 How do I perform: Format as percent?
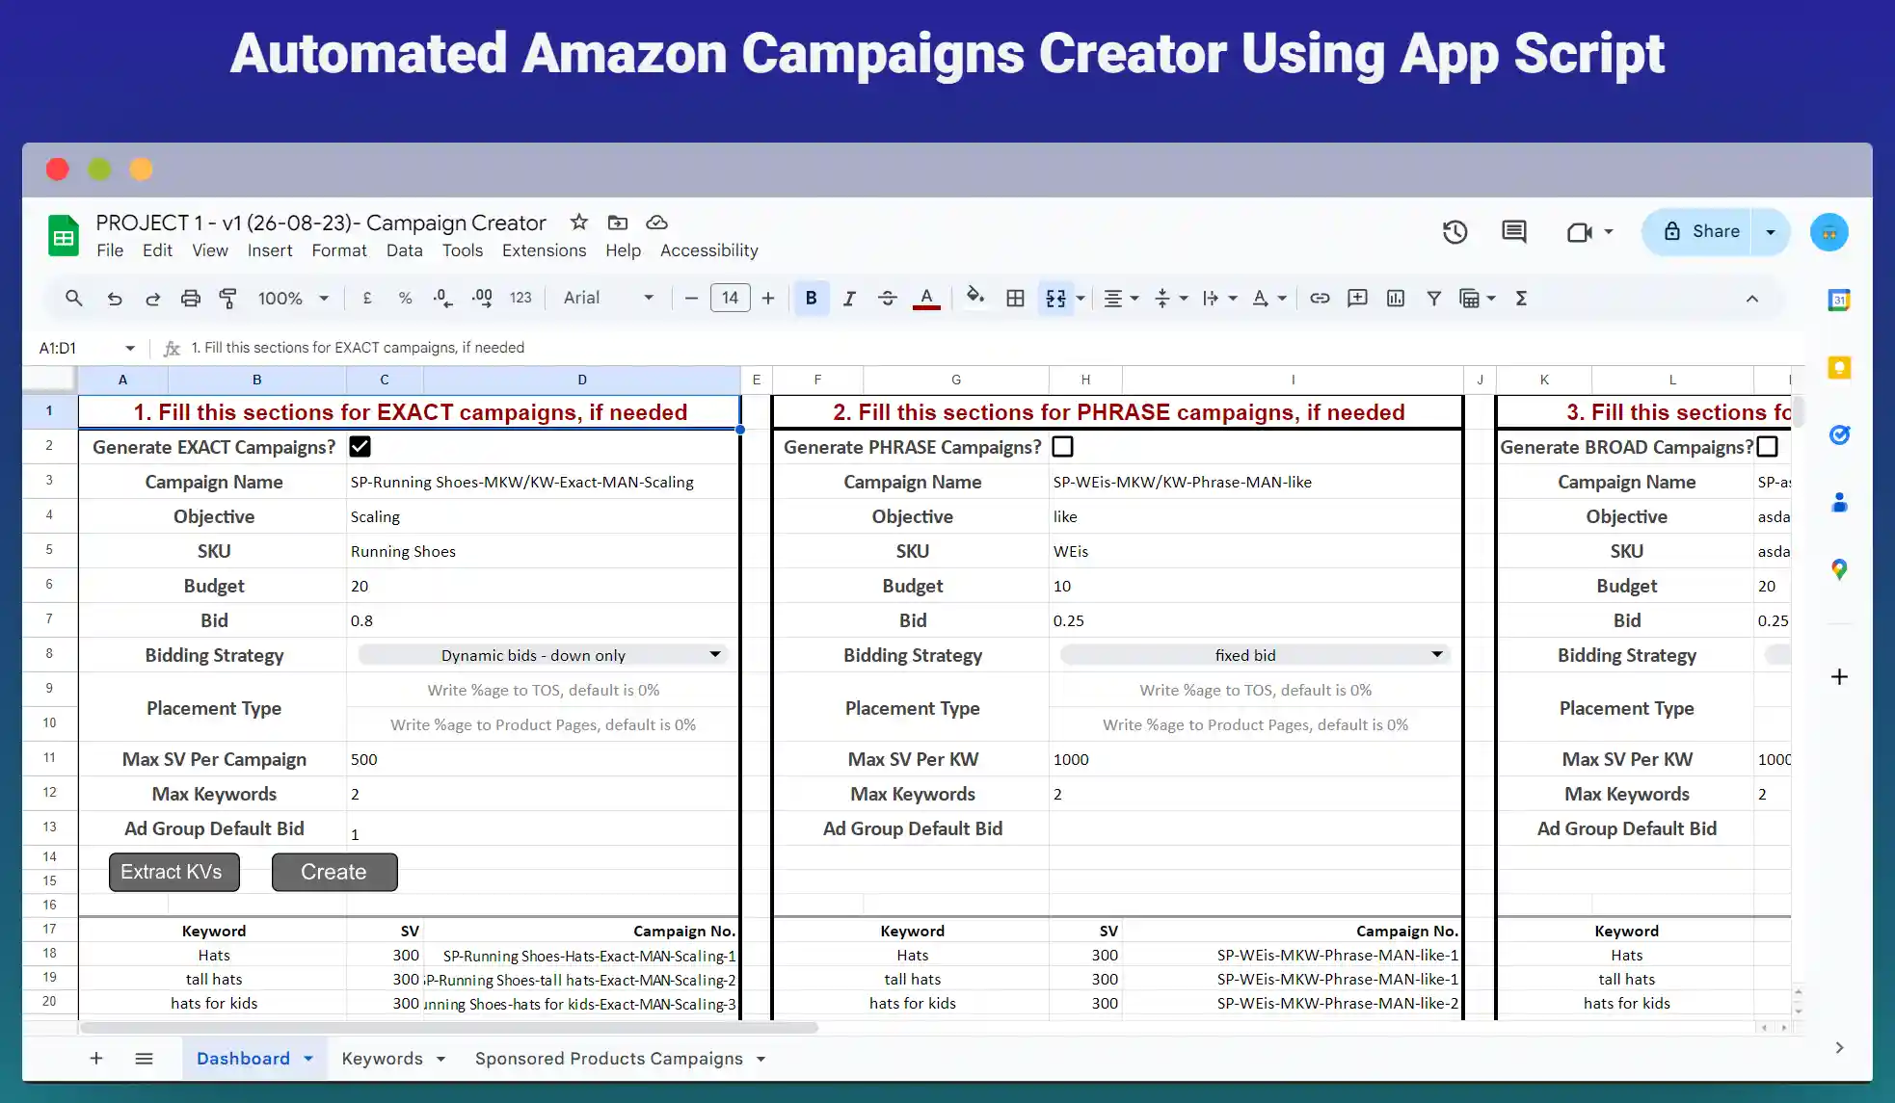pyautogui.click(x=405, y=299)
